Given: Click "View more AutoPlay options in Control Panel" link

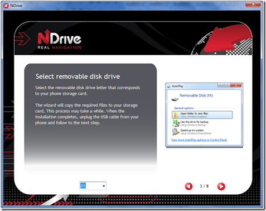Looking at the screenshot, I should 199,140.
